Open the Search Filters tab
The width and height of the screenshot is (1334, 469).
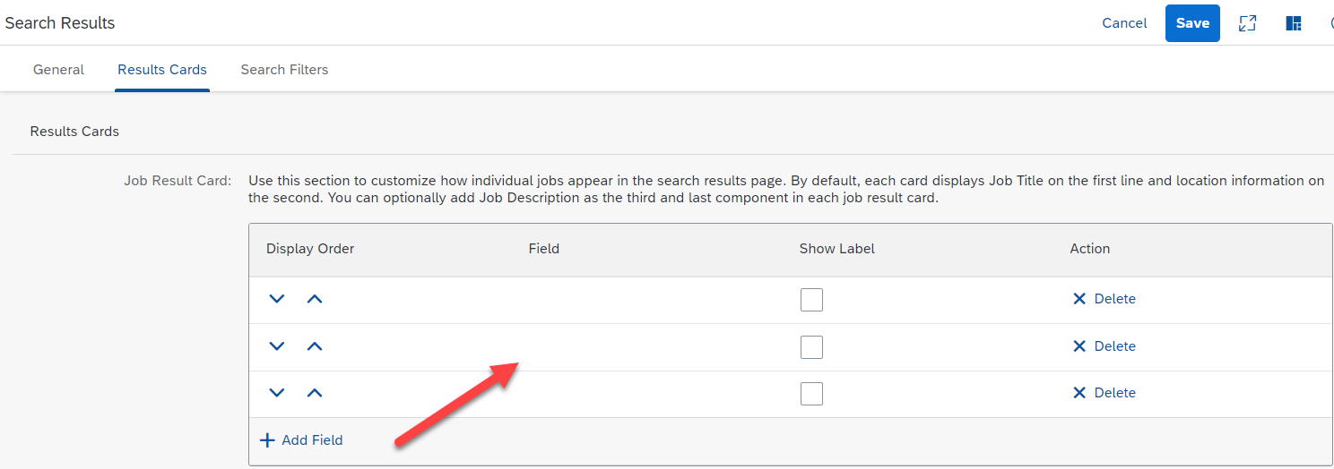(x=284, y=70)
